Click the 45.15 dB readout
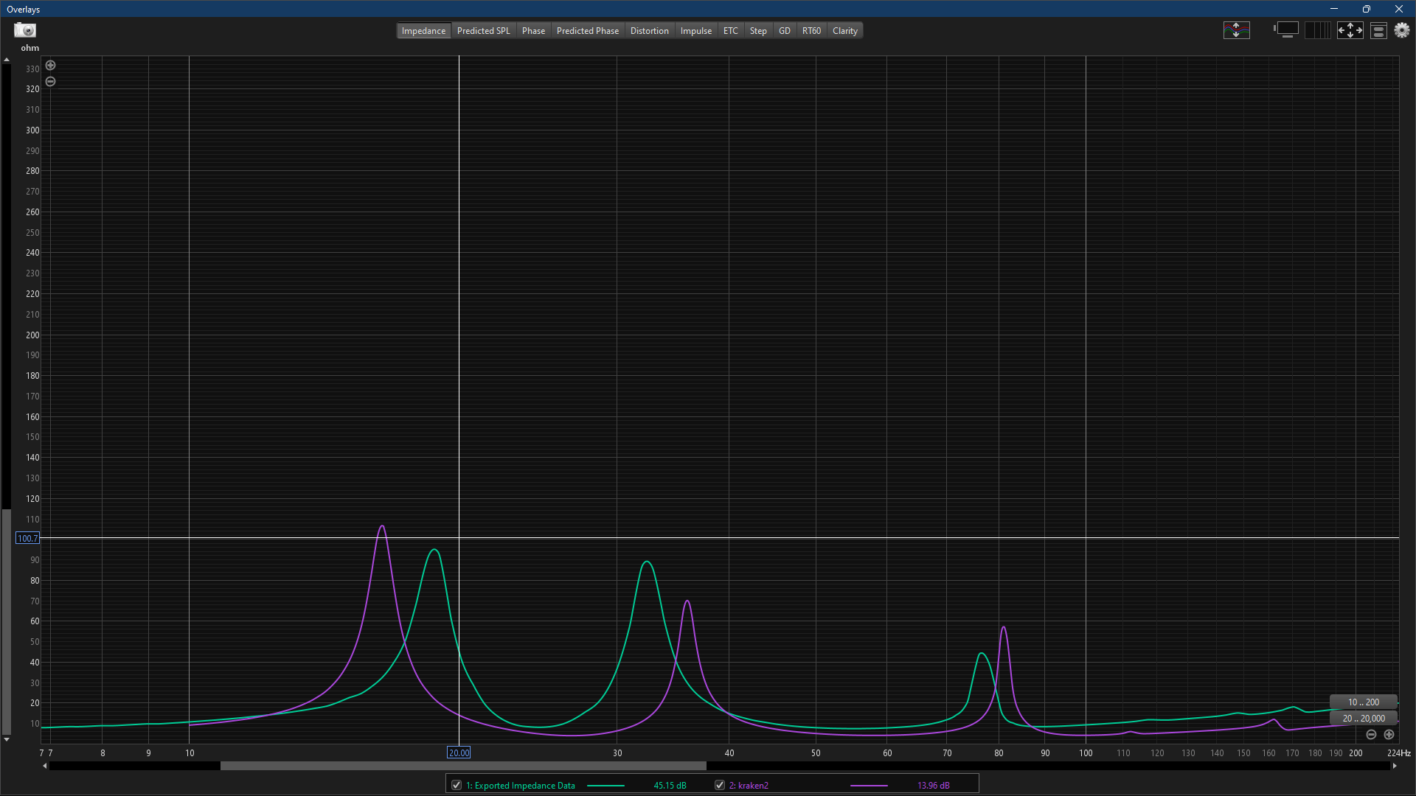1416x796 pixels. click(670, 786)
